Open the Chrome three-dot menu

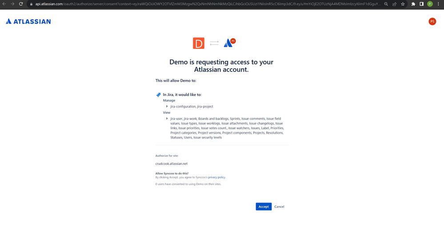pyautogui.click(x=438, y=4)
